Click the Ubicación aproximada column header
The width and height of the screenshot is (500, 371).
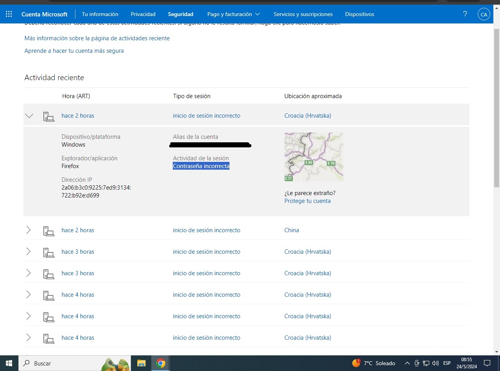[x=313, y=96]
